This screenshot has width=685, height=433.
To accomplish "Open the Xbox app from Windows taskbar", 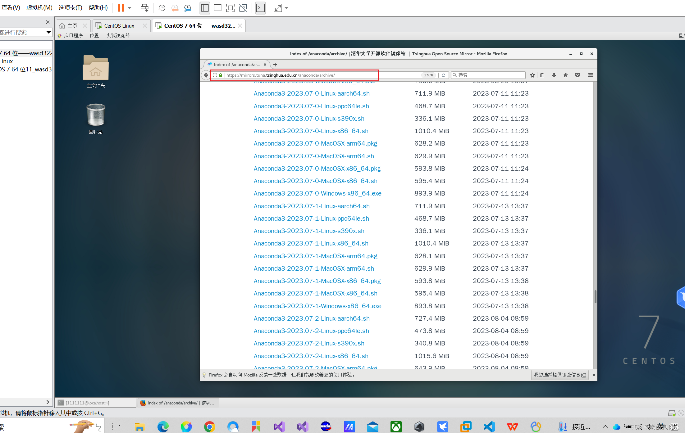I will 396,427.
